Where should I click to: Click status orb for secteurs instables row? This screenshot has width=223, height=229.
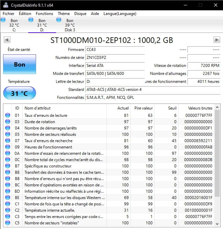[x=8, y=223]
